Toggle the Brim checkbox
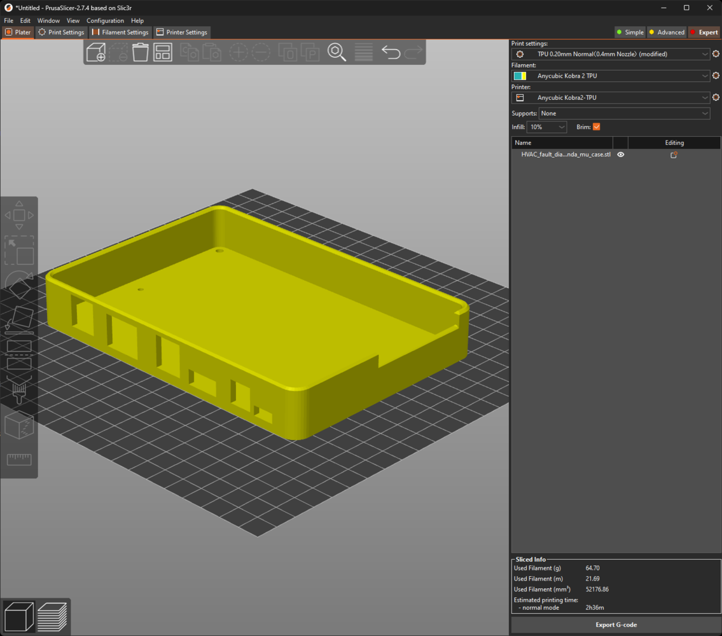The height and width of the screenshot is (636, 722). 596,127
